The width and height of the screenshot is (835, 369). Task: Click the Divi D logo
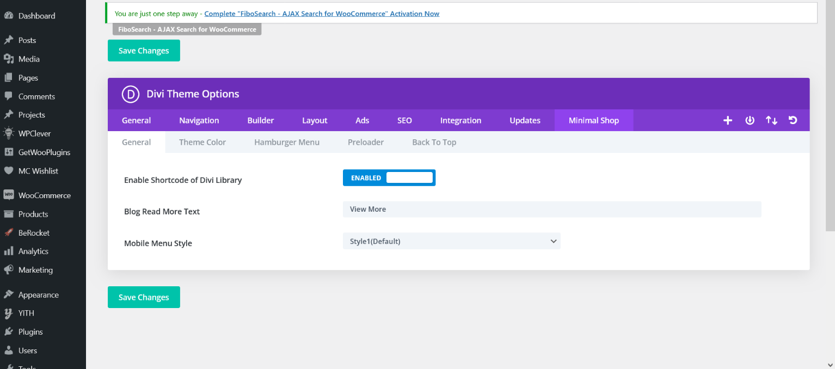point(131,94)
